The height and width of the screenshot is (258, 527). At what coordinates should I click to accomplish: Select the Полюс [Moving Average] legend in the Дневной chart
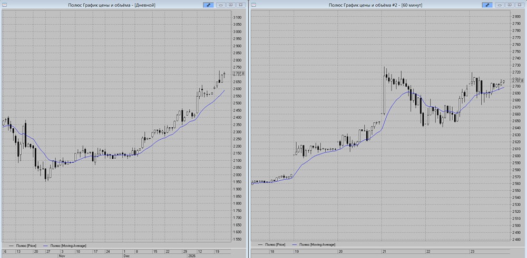pyautogui.click(x=64, y=245)
